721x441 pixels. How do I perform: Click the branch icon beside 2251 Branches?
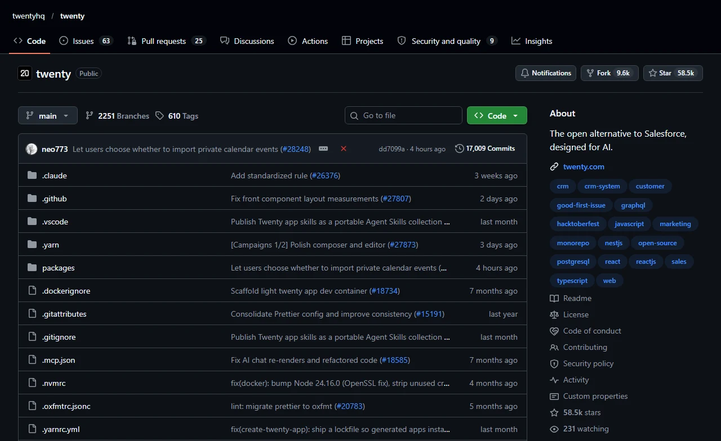90,116
